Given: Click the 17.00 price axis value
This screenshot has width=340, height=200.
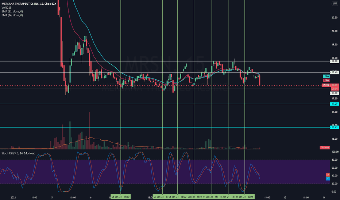Looking at the screenshot, I should pos(335,112).
